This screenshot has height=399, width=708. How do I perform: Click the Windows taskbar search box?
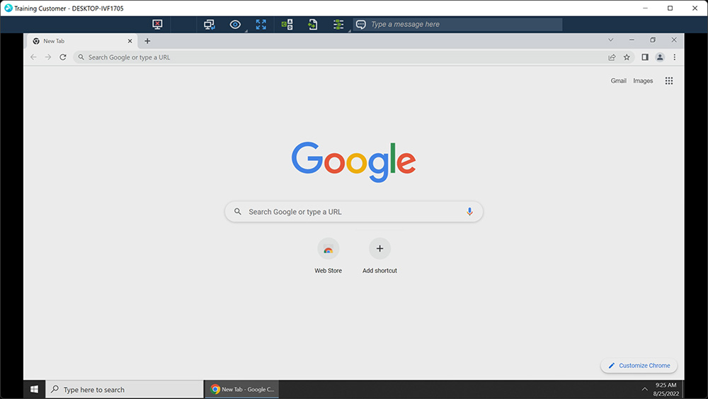pyautogui.click(x=125, y=389)
